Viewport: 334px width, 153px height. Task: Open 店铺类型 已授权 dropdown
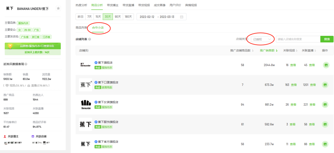coord(262,39)
